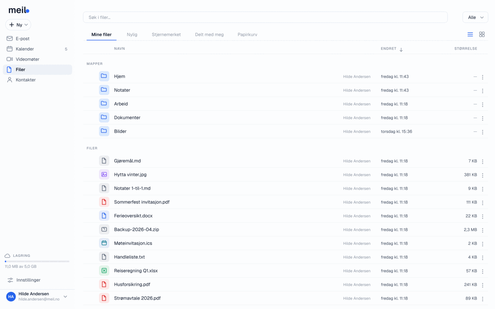This screenshot has height=309, width=495.
Task: Open more options for Ferieoversikt.docx
Action: coord(483,216)
